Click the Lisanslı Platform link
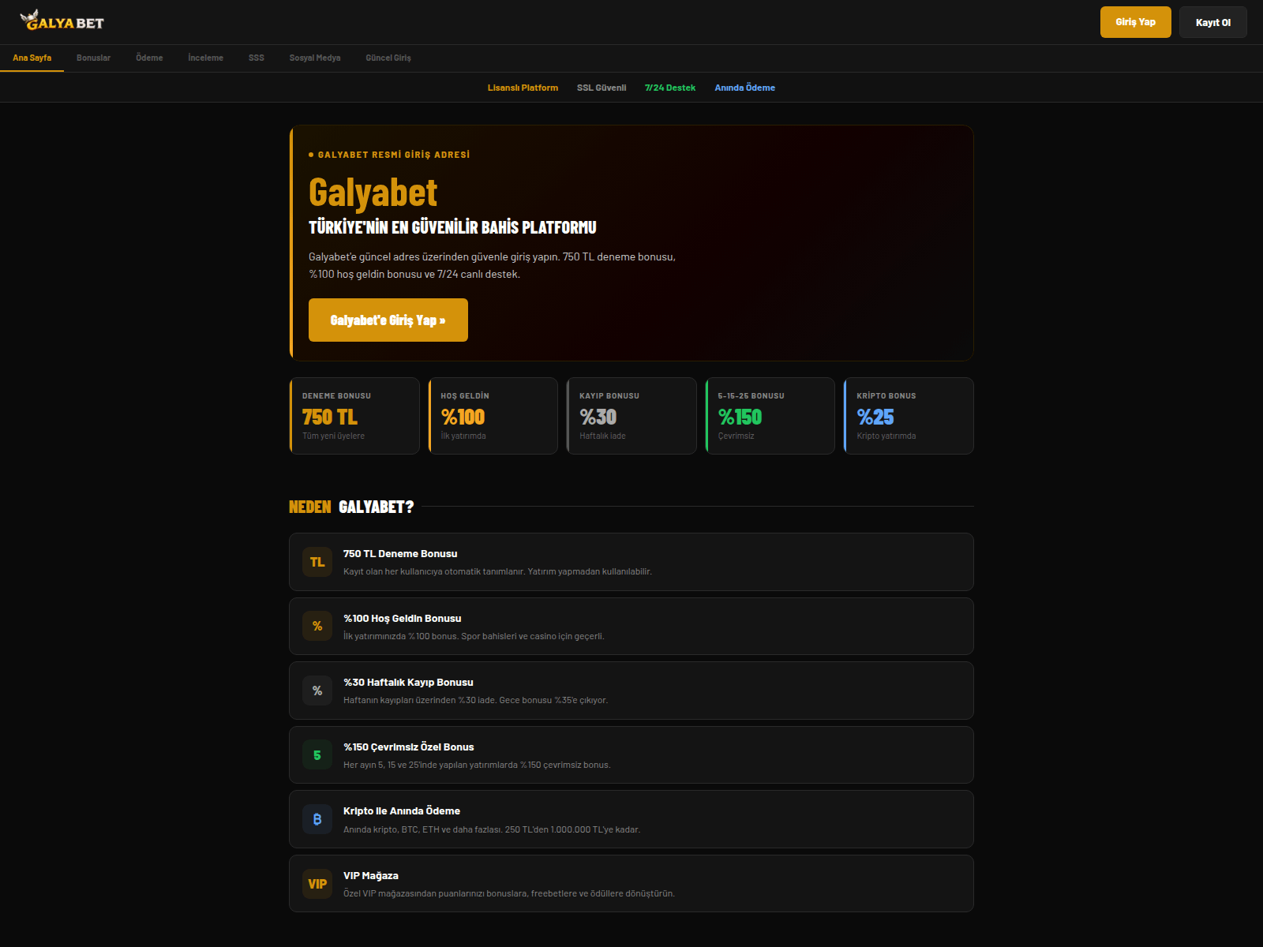Viewport: 1263px width, 947px height. 523,88
